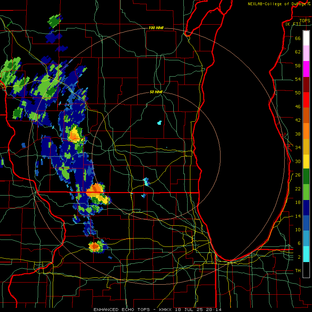Click the TH legend label
Image resolution: width=312 pixels, height=312 pixels.
298,271
